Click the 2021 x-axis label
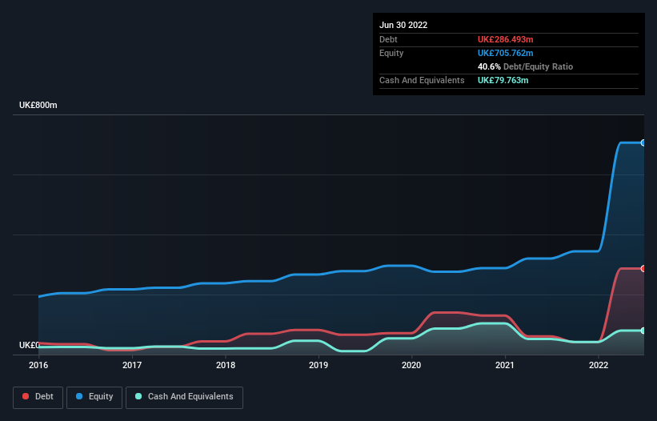 (x=505, y=365)
